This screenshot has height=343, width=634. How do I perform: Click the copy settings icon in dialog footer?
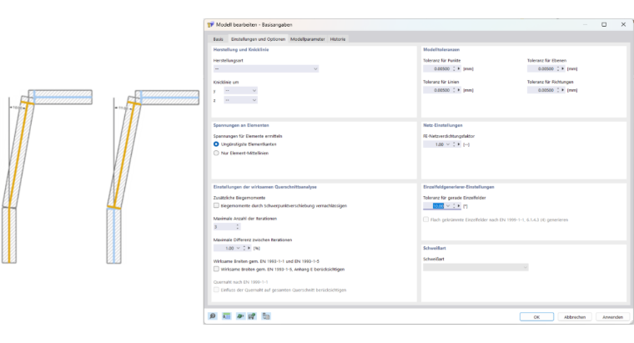pos(265,316)
